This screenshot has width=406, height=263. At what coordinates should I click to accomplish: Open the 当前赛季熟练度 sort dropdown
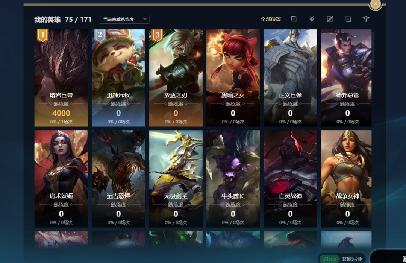[124, 19]
